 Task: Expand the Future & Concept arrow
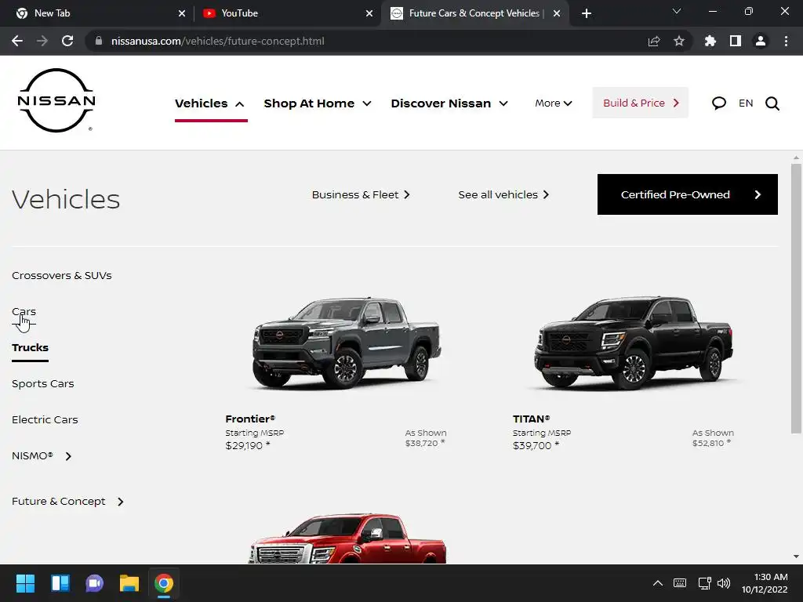[x=120, y=502]
